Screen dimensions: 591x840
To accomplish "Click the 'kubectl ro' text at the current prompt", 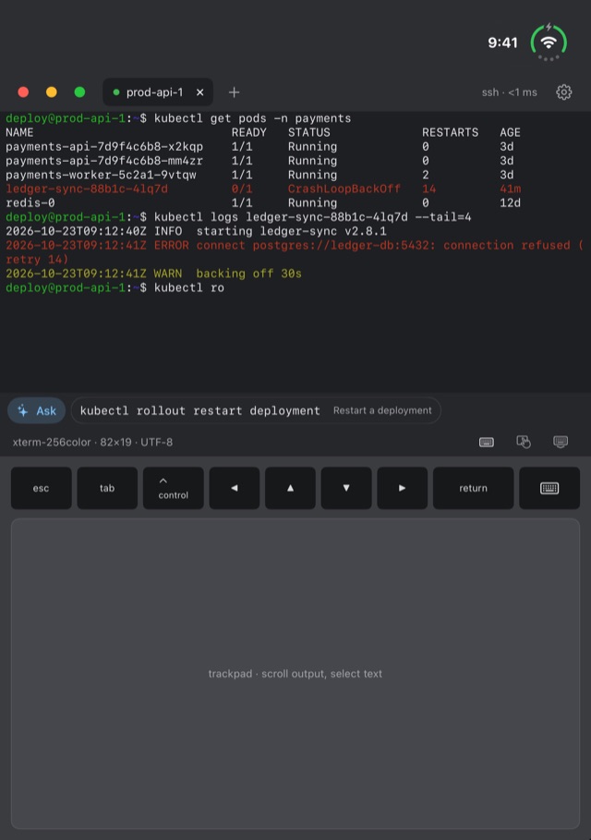I will (x=189, y=287).
